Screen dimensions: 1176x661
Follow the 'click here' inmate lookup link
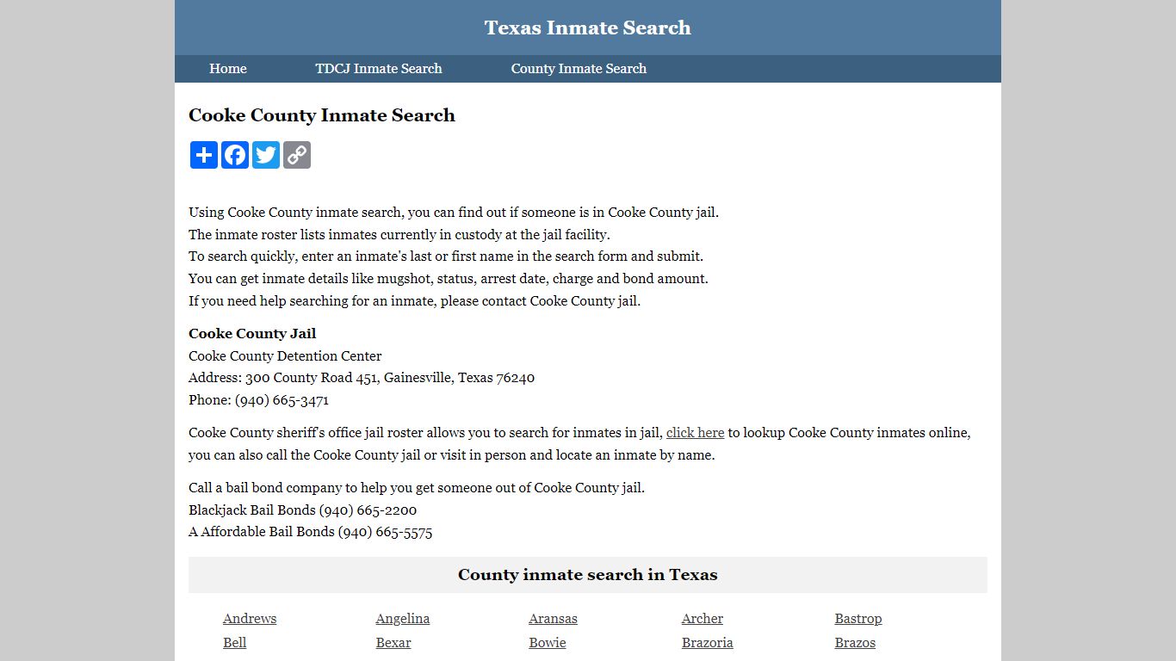(696, 433)
